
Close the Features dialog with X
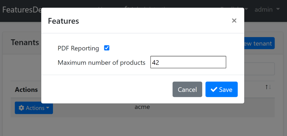(x=234, y=21)
